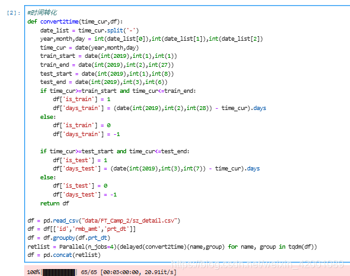
Task: Click the line time_cur = date(year,month,day)
Action: point(89,48)
